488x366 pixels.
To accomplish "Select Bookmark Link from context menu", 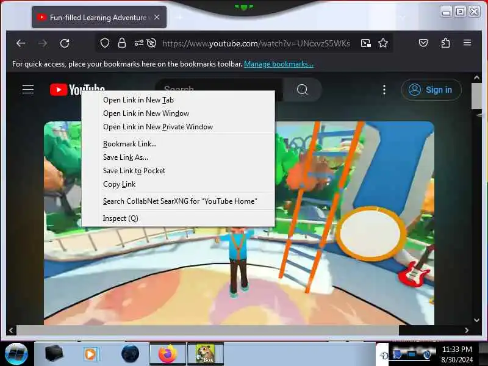I will (x=178, y=144).
